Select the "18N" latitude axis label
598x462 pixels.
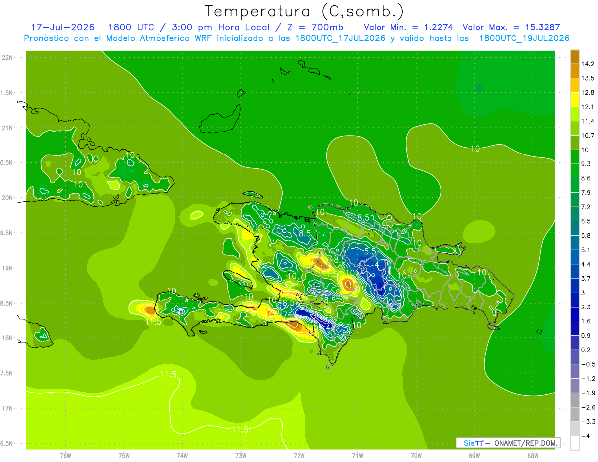(x=8, y=338)
